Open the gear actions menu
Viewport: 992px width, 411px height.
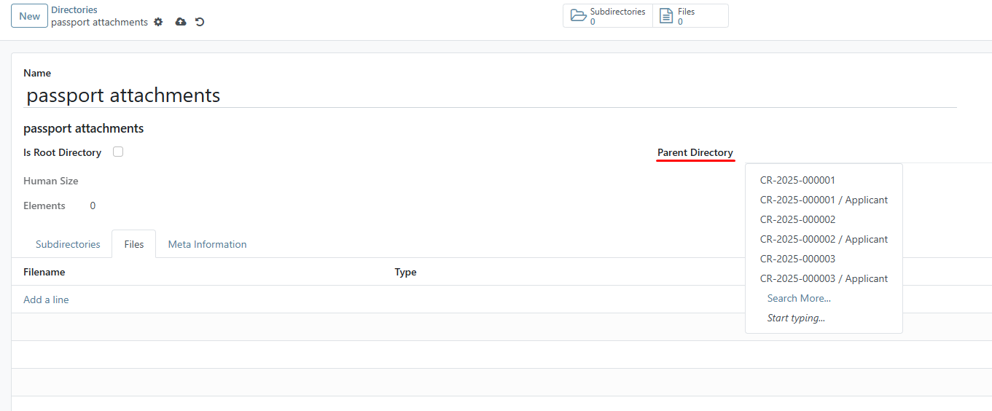tap(158, 22)
